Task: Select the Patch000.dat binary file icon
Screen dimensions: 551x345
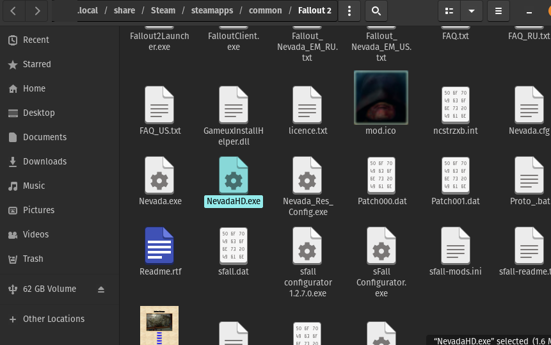Action: point(381,175)
